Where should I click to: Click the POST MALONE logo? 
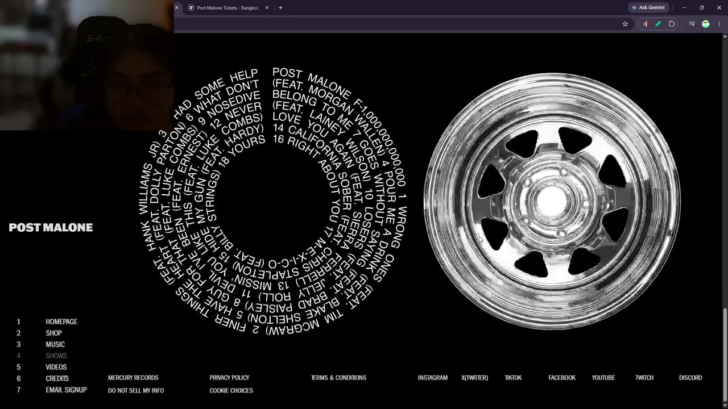(x=51, y=227)
